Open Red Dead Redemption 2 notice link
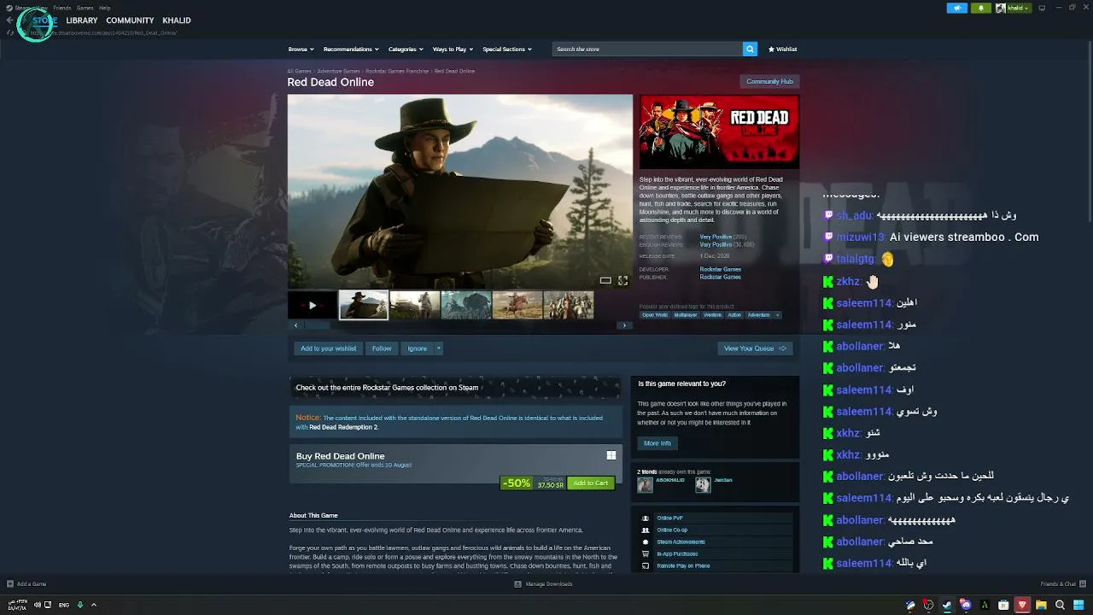This screenshot has height=615, width=1093. (x=343, y=427)
